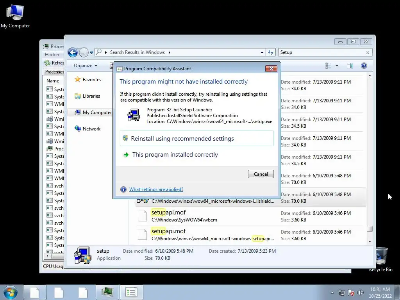Open My Computer desktop icon
400x300 pixels.
pos(15,16)
